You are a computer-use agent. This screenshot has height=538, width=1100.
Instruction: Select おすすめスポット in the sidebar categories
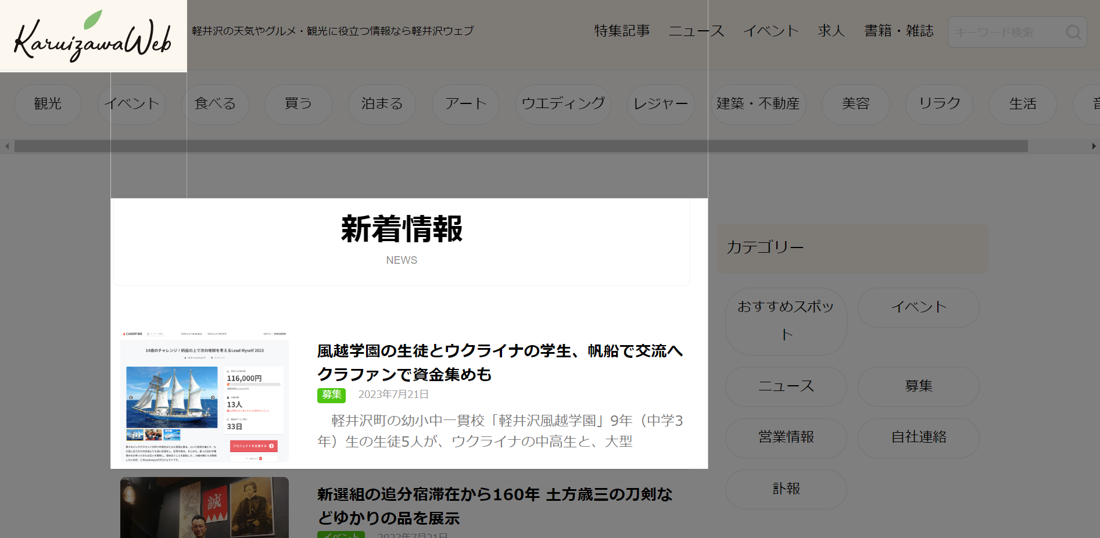click(786, 321)
